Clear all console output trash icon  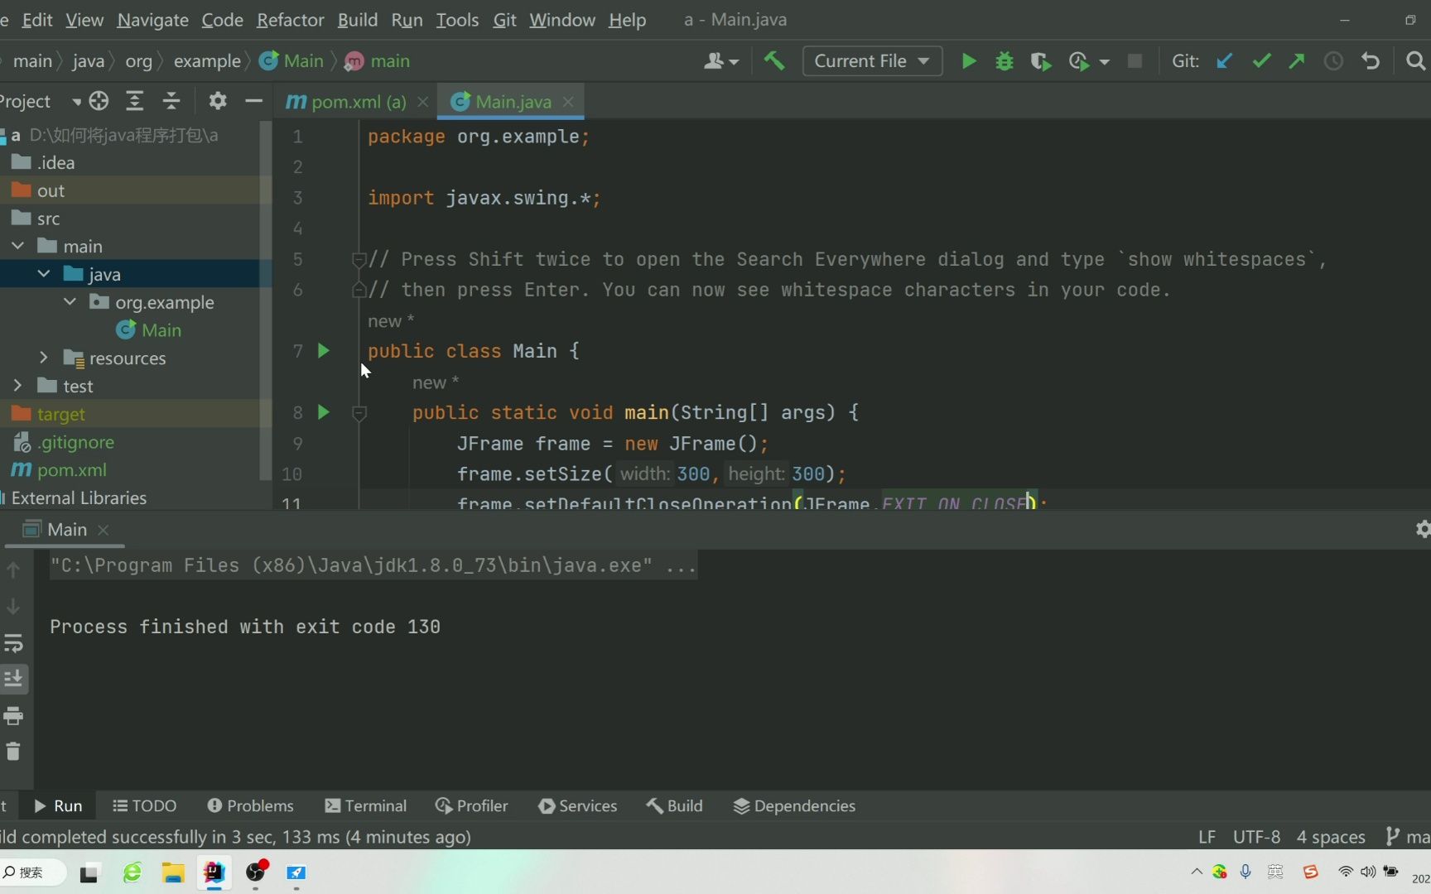[x=13, y=752]
